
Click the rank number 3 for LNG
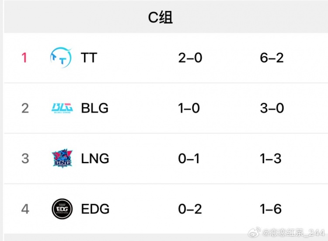pos(25,158)
